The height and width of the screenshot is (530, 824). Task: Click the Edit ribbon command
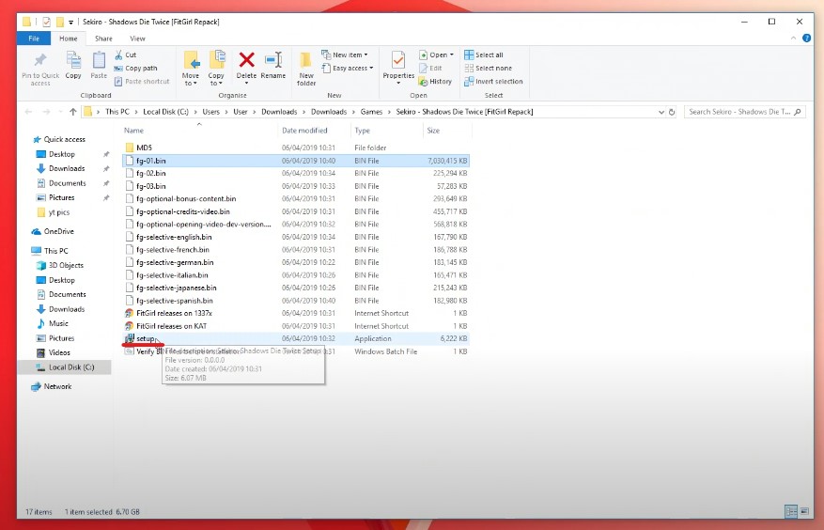tap(430, 68)
